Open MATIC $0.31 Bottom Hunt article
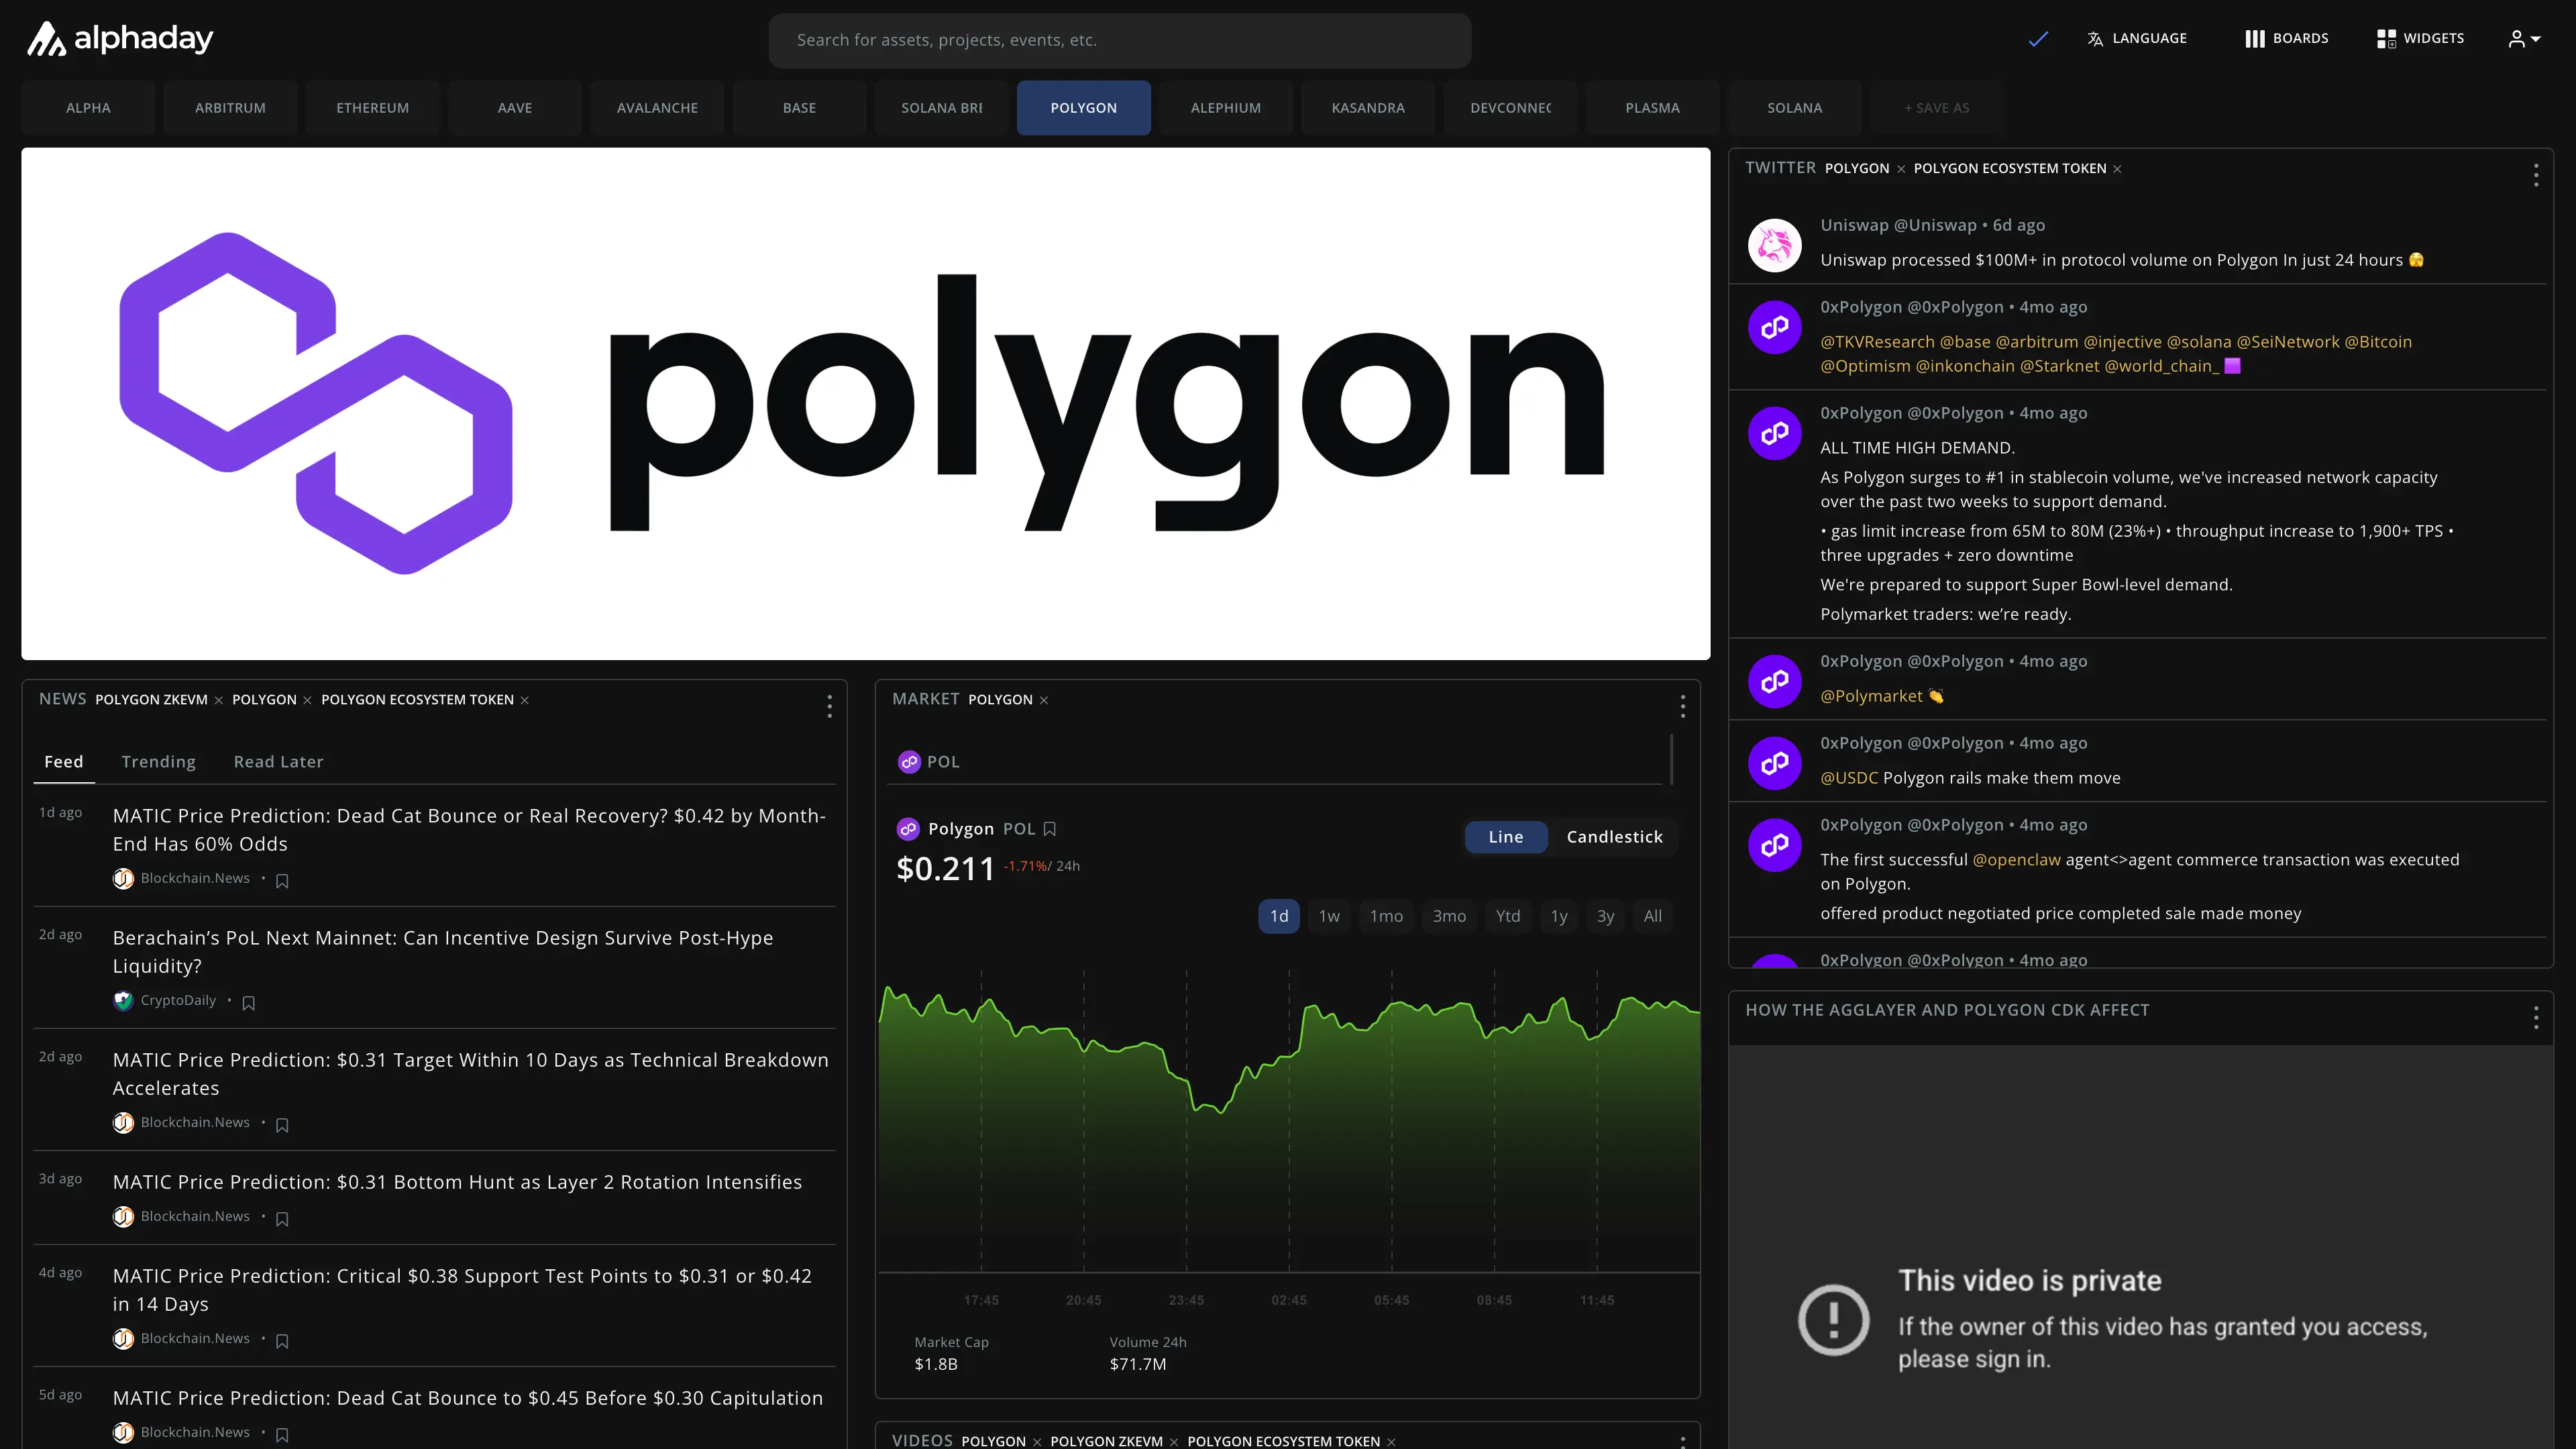 (x=457, y=1182)
